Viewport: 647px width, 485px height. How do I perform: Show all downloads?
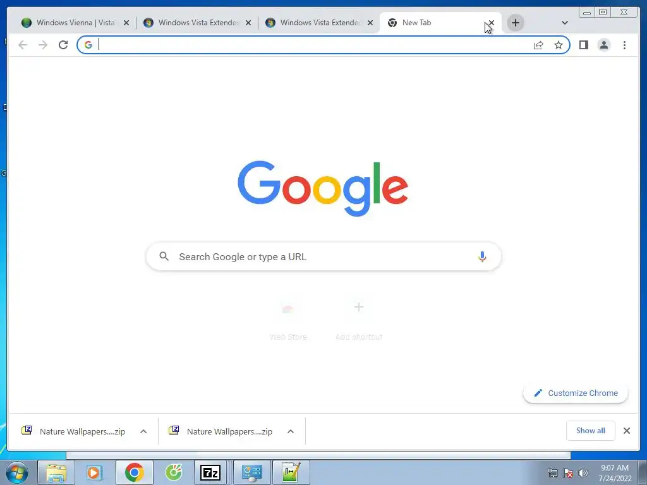[591, 431]
